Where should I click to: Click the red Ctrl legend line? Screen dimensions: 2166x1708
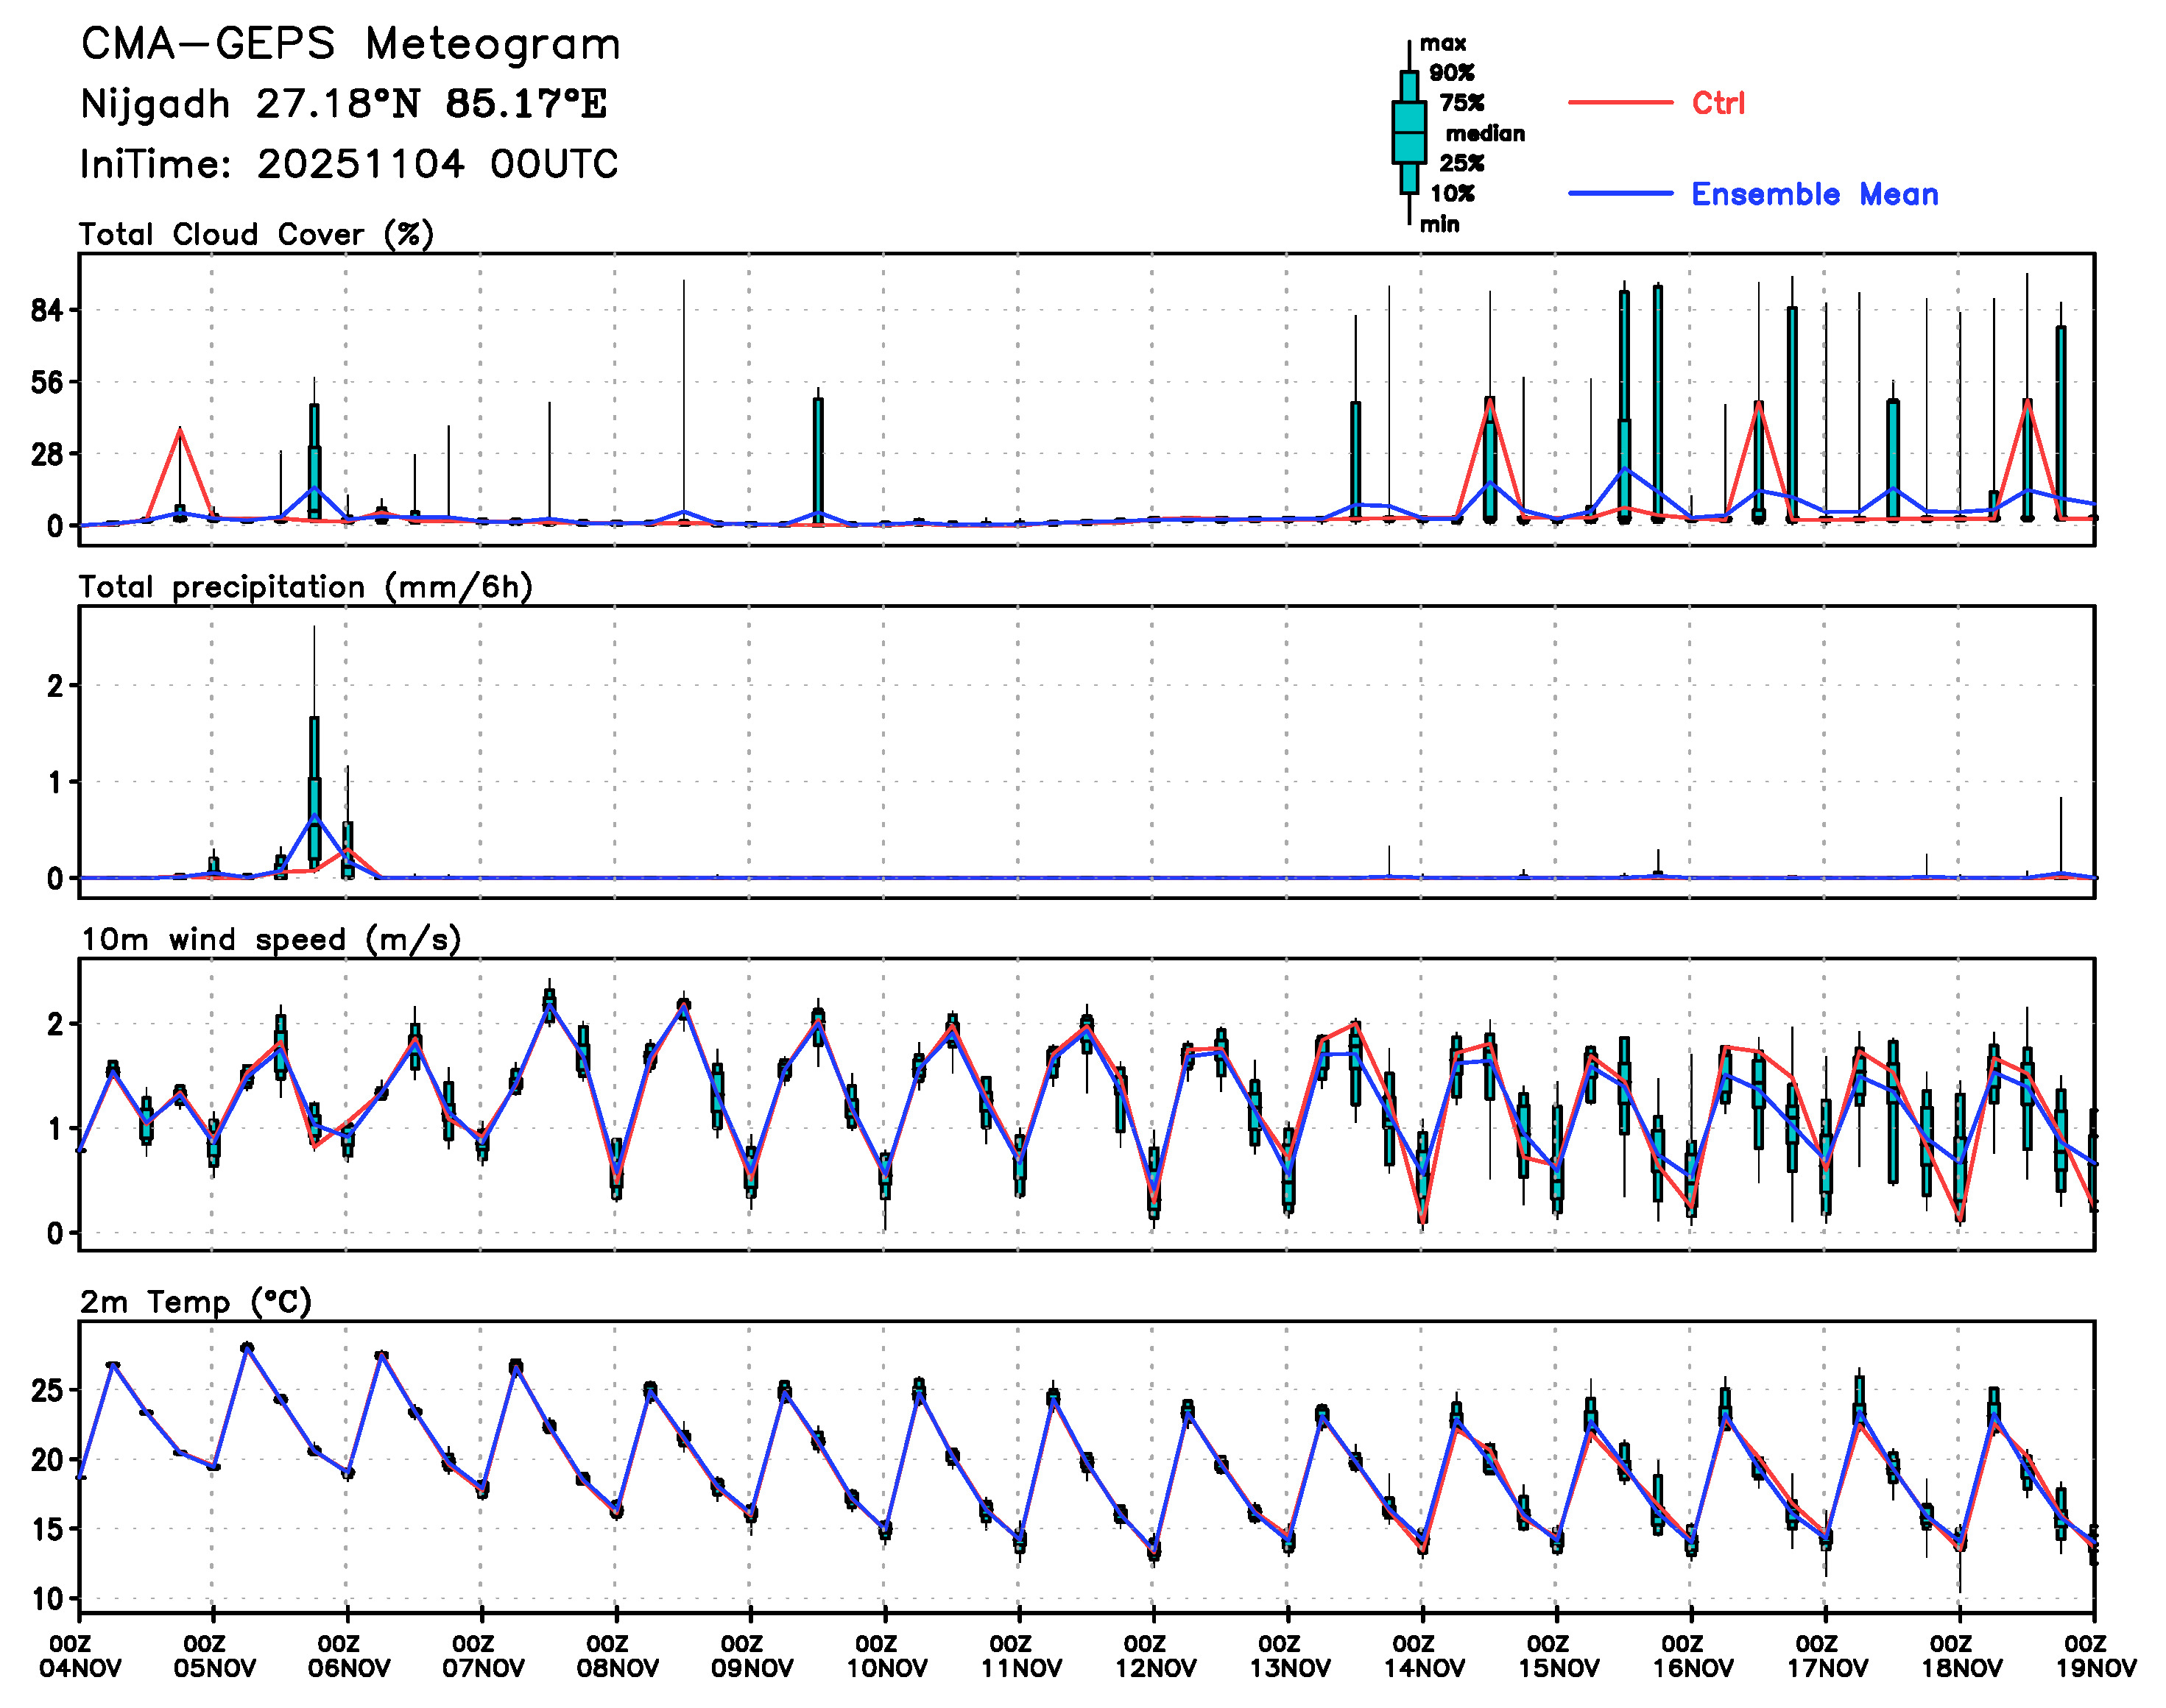pos(1620,102)
